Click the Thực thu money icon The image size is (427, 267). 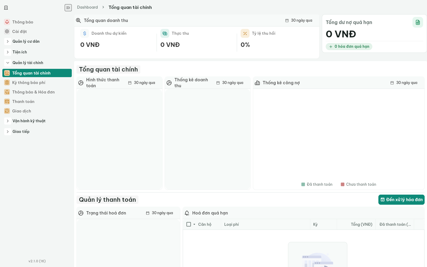[x=165, y=34]
